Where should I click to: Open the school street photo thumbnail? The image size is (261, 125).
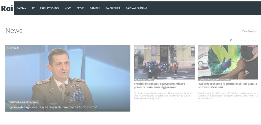tap(164, 62)
